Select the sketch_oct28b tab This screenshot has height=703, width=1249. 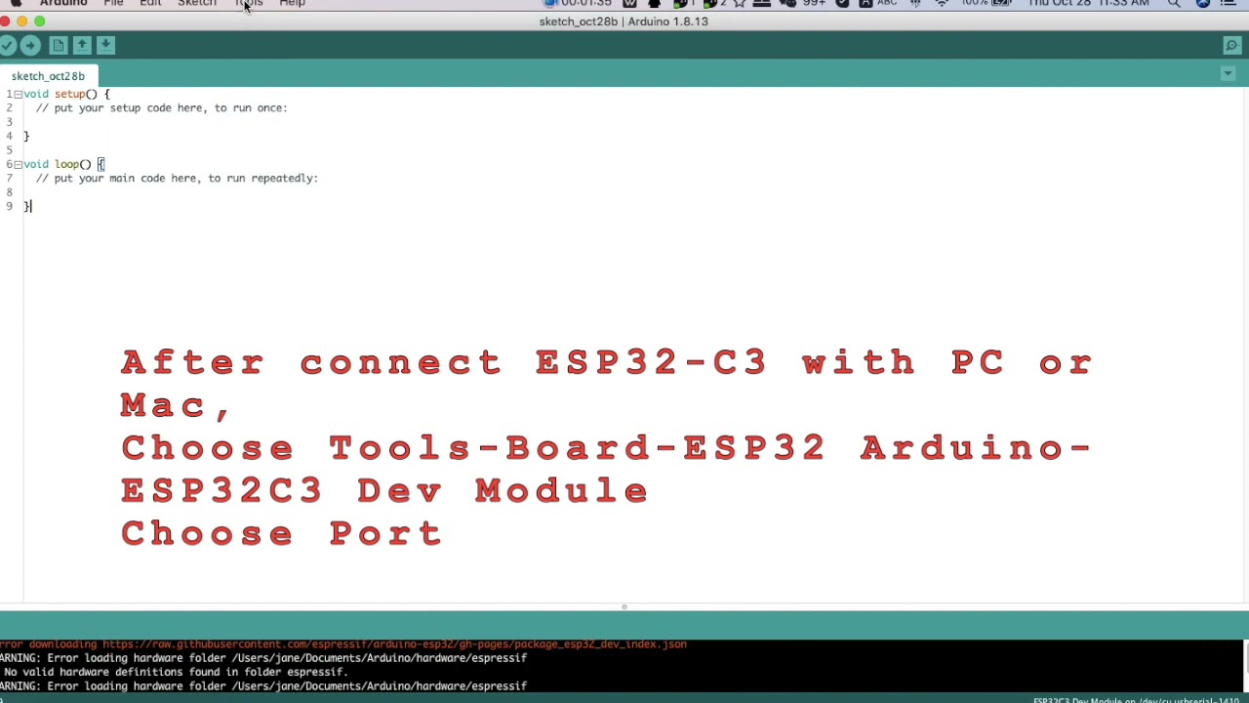pos(48,76)
